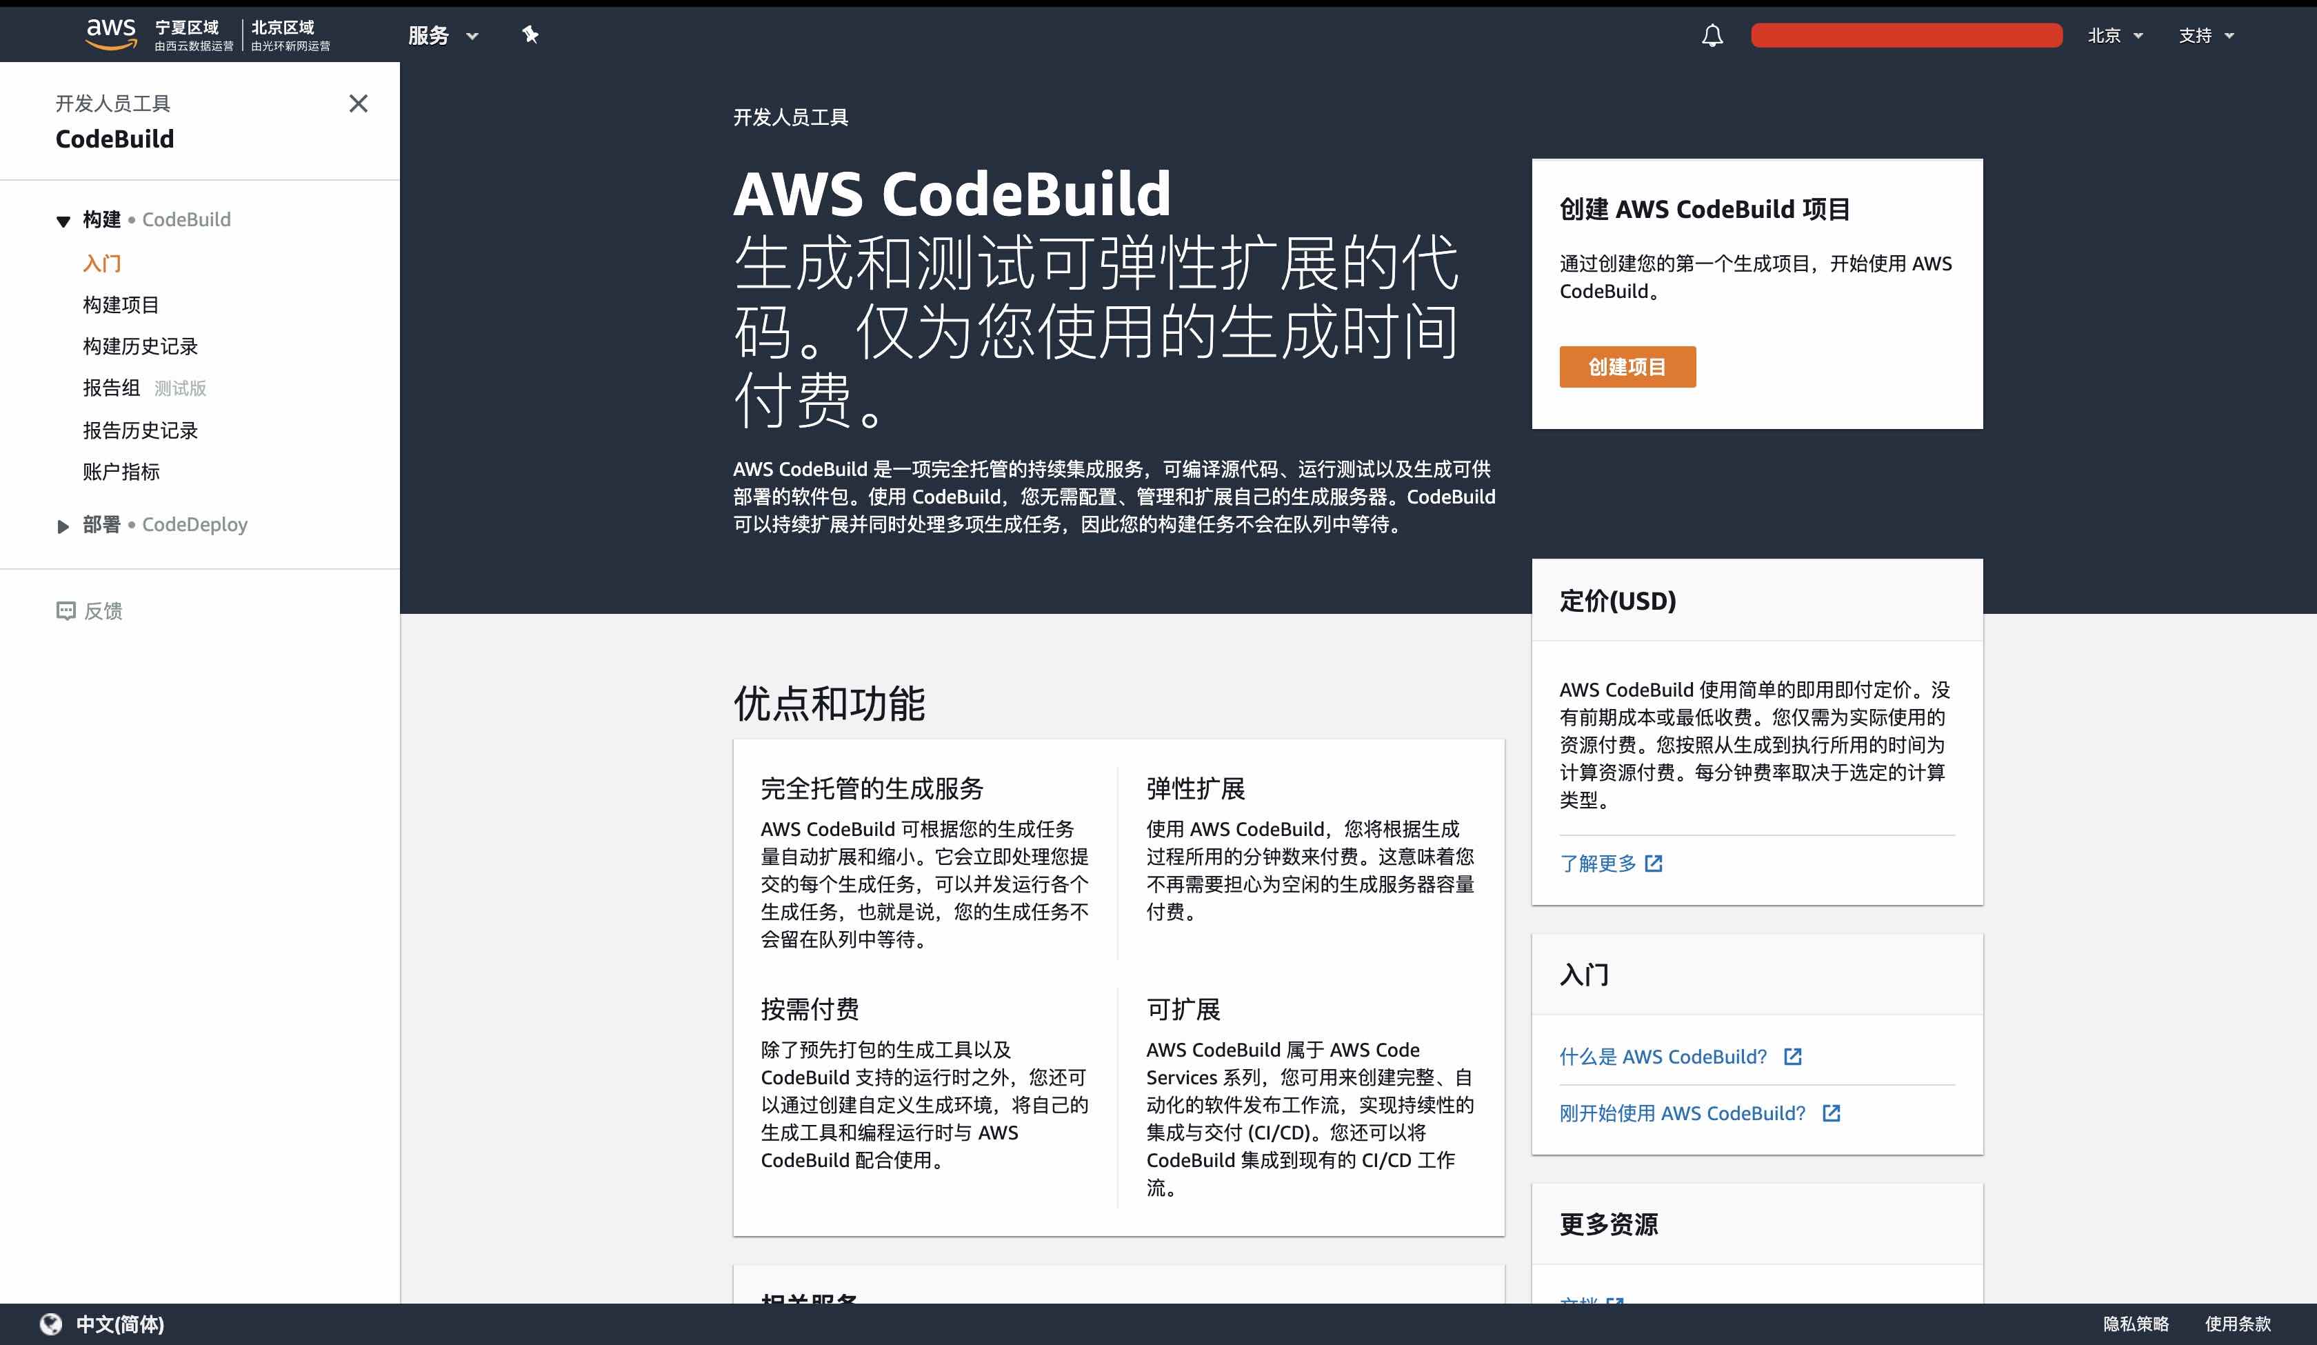Select 账户指标 in the sidebar

pyautogui.click(x=121, y=472)
